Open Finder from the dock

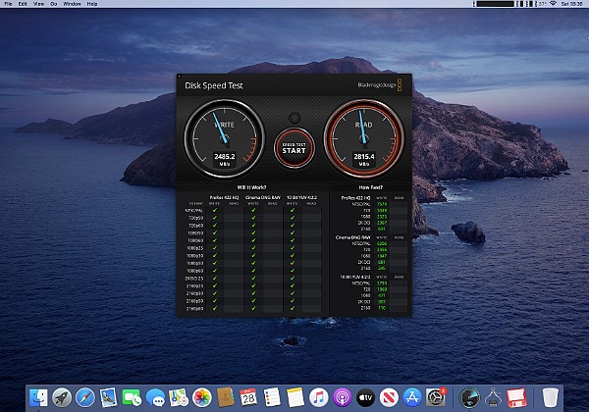pos(39,396)
